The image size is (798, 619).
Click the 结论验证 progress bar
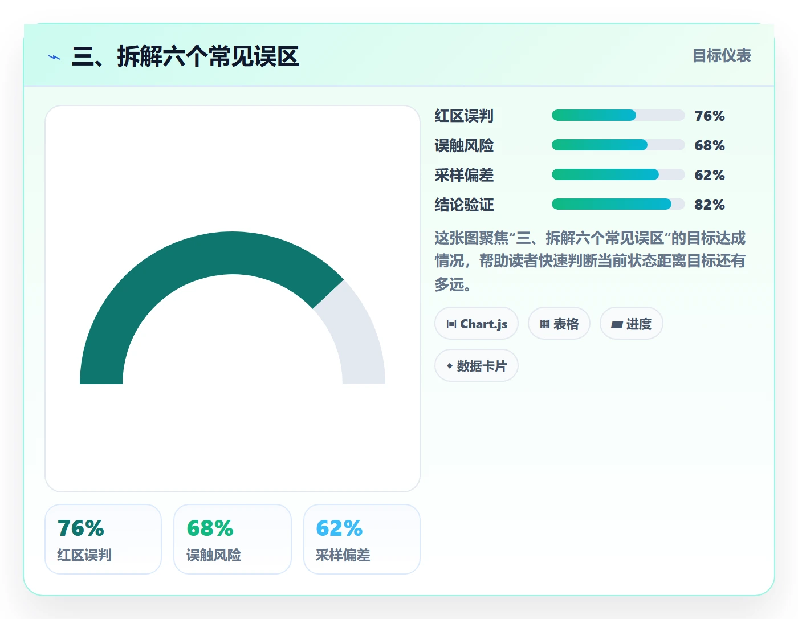tap(618, 204)
